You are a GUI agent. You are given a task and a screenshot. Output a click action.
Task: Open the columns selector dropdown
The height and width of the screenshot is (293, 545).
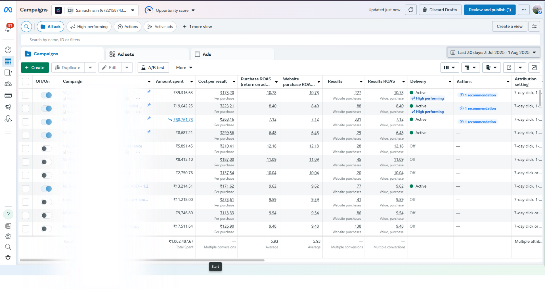pos(449,68)
